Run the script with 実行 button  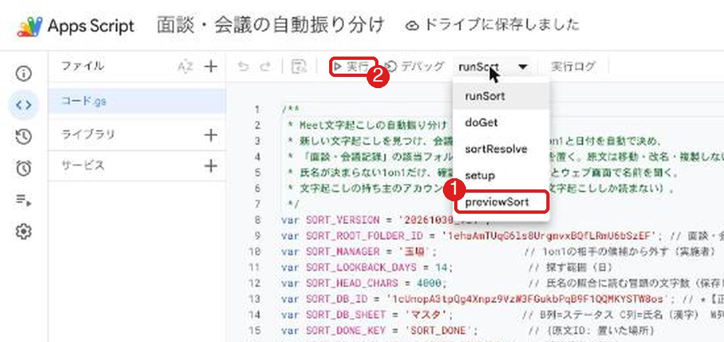[x=353, y=67]
